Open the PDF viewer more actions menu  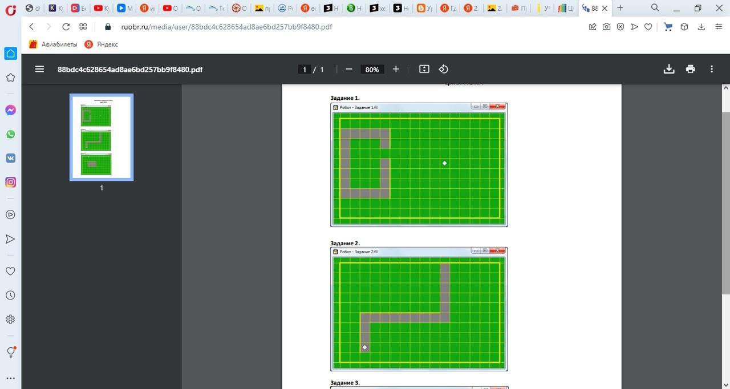click(711, 69)
